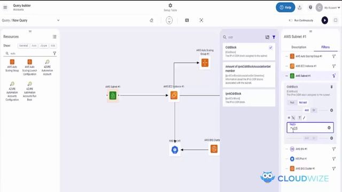Select the text T operator icon
Image resolution: width=342 pixels, height=192 pixels.
(x=300, y=118)
